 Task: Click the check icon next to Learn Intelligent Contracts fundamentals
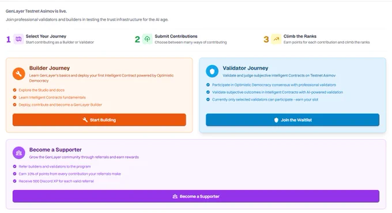coord(14,97)
